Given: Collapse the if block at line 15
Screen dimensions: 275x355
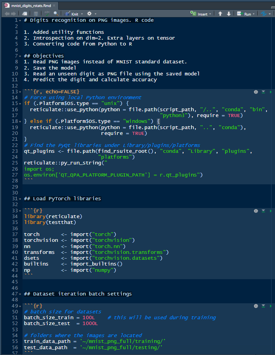Looking at the screenshot, I should point(20,103).
